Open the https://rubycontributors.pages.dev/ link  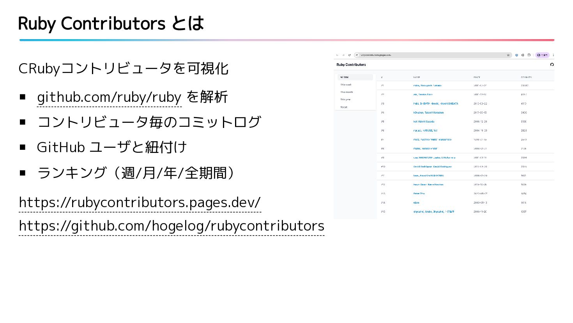pyautogui.click(x=140, y=202)
